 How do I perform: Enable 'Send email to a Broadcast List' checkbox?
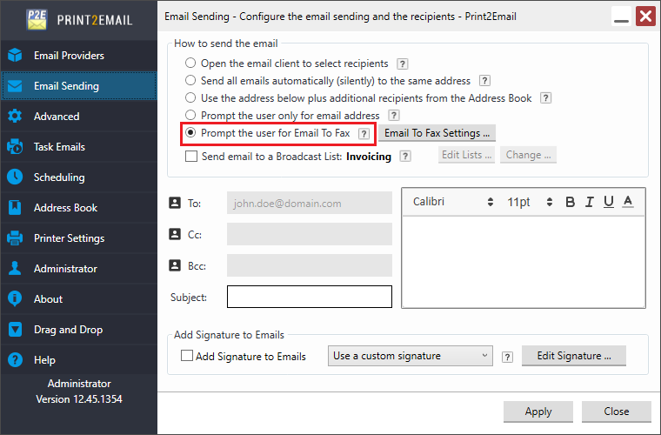(191, 157)
